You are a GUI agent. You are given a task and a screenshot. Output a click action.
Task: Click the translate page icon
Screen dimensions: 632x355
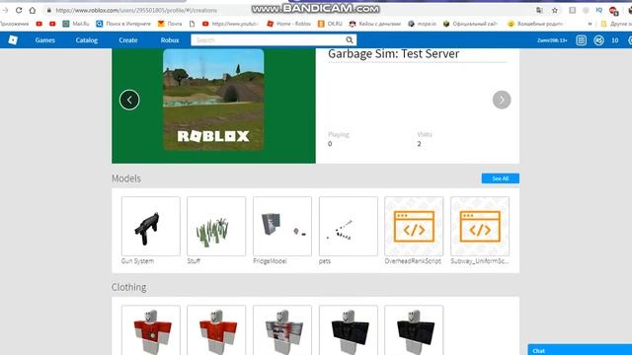click(539, 10)
